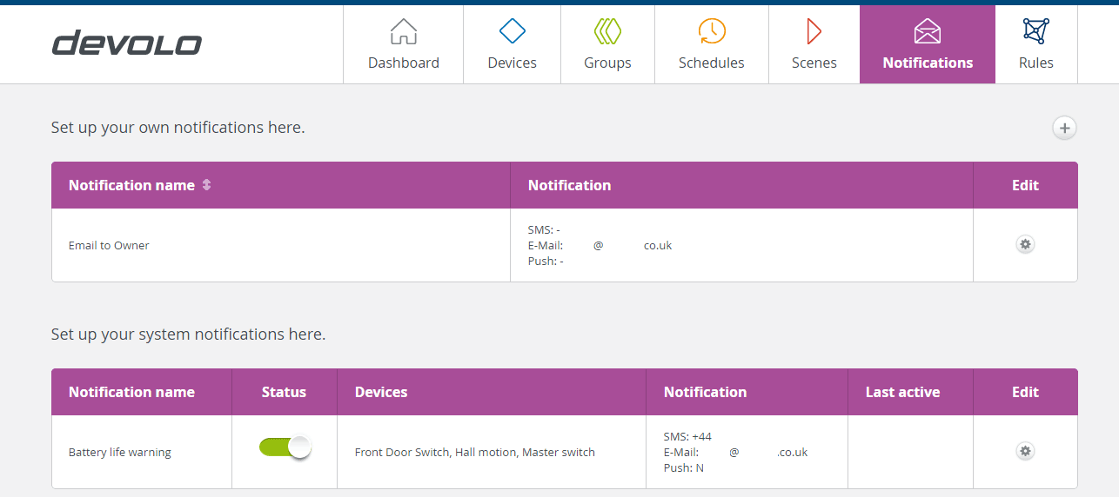Click the Battery life warning name
The width and height of the screenshot is (1119, 497).
[x=120, y=453]
